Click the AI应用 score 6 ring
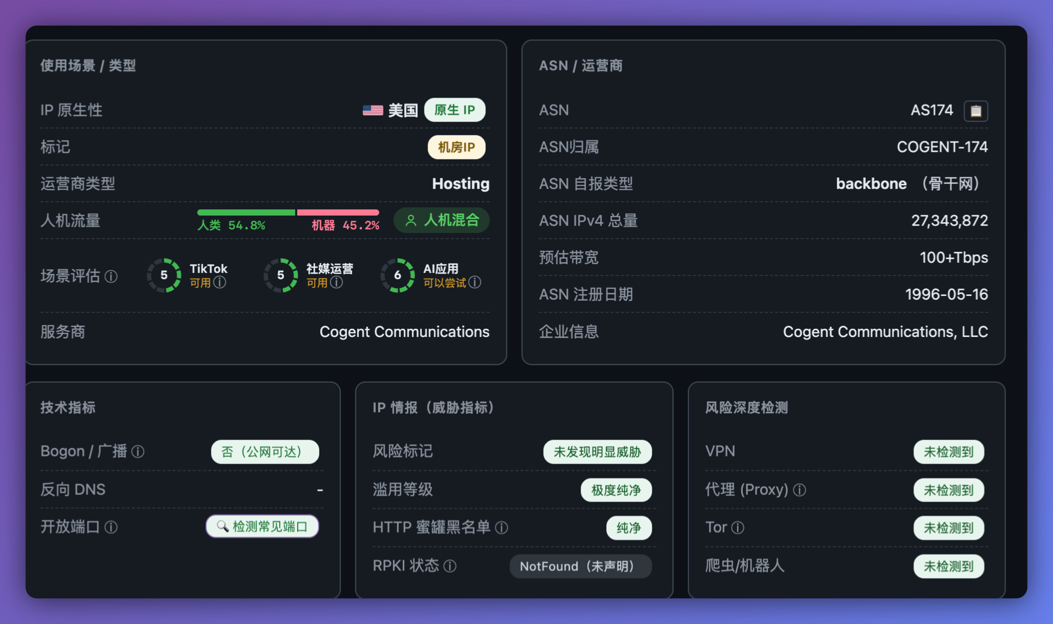 (397, 275)
